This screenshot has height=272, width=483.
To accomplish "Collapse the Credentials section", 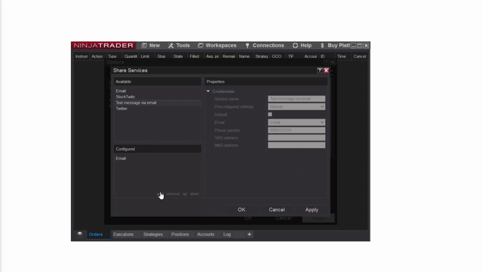I will [x=208, y=91].
